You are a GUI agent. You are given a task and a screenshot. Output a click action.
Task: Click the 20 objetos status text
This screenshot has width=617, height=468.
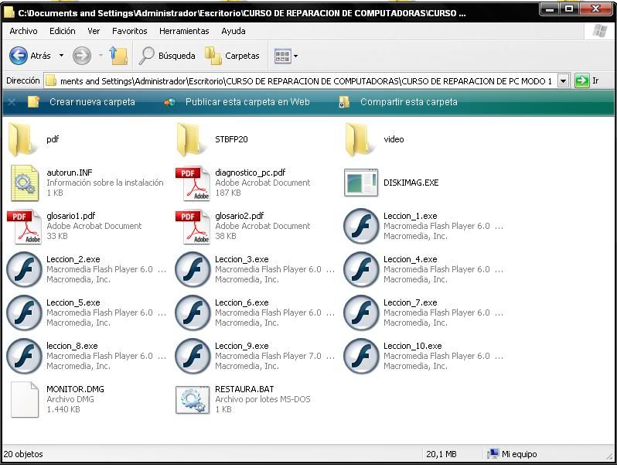click(x=23, y=454)
